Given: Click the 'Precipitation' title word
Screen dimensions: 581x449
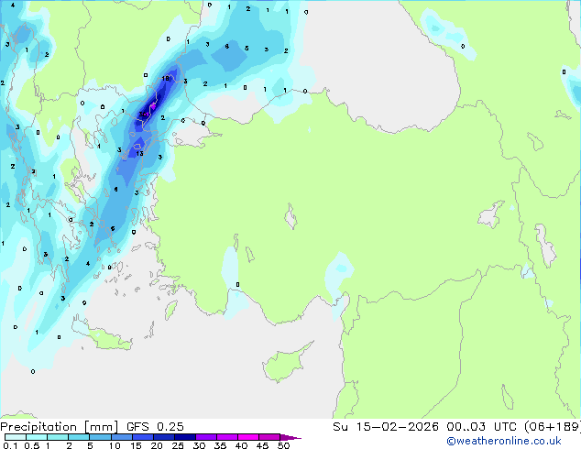Looking at the screenshot, I should (38, 427).
